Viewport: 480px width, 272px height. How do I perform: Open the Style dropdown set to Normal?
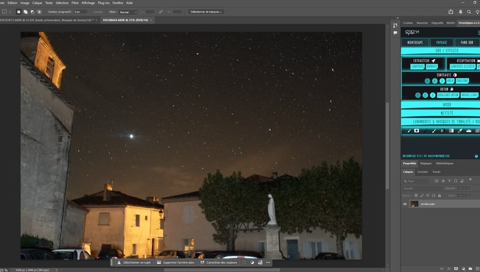point(128,12)
